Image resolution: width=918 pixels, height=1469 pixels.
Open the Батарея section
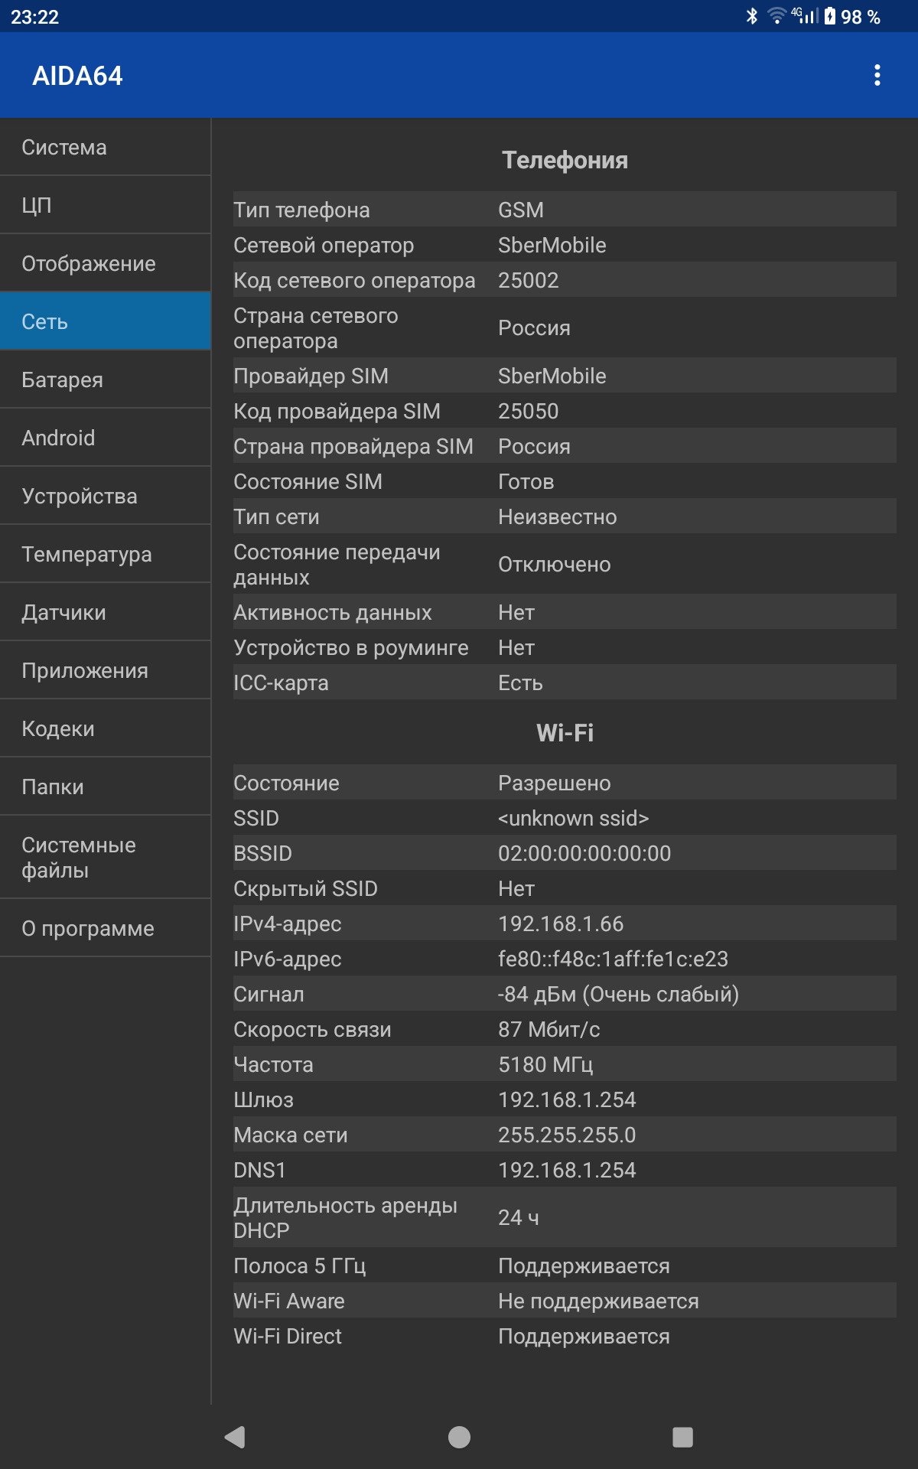click(106, 379)
